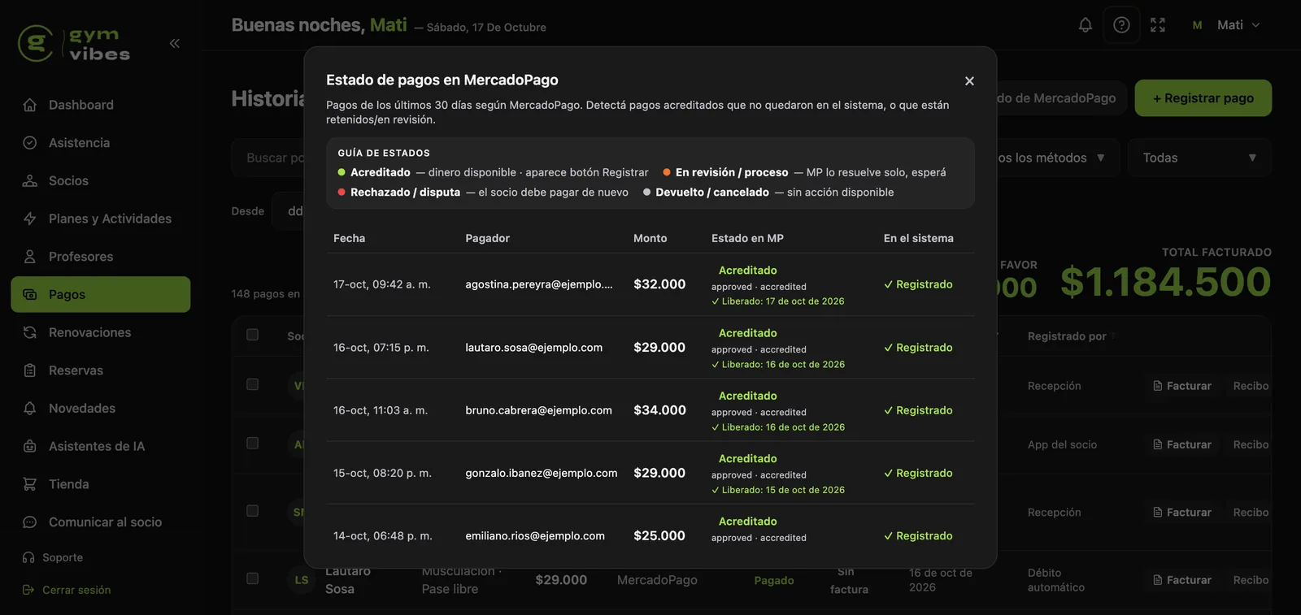This screenshot has height=615, width=1301.
Task: Collapse the sidebar with the double-chevron icon
Action: coord(174,43)
